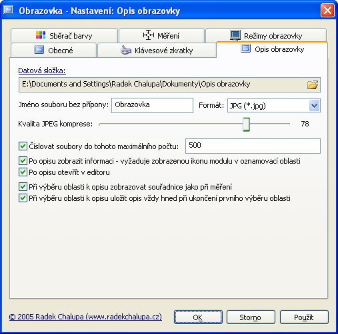This screenshot has height=334, width=338.
Task: Click the file name field containing Obrazovka
Action: (152, 105)
